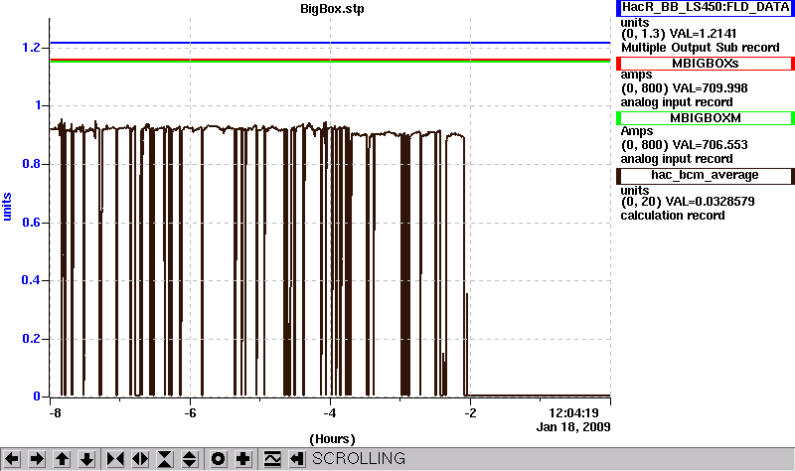Click the VAL=709.998 readout
795x471 pixels.
[709, 88]
